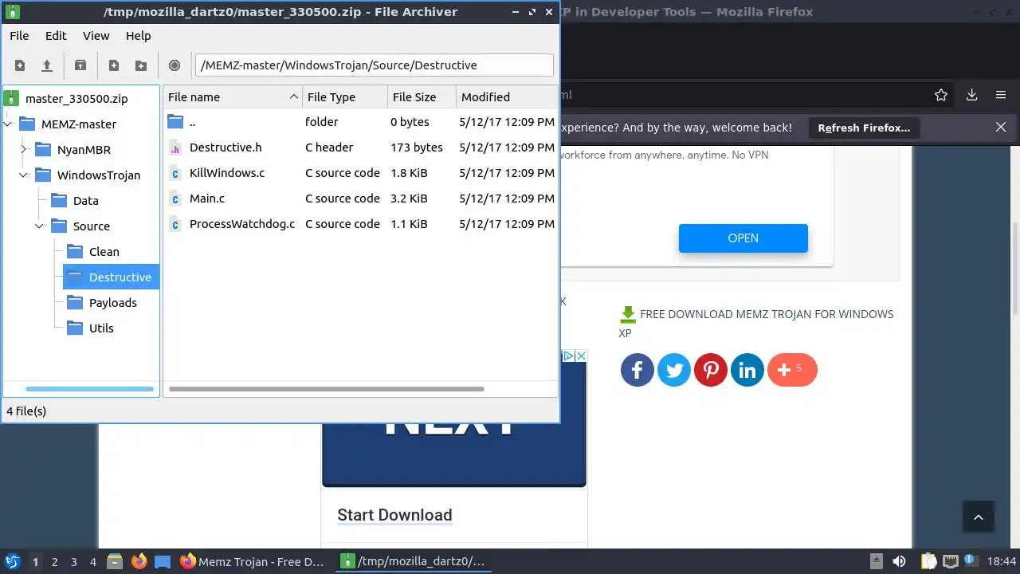Collapse the MEMZ-master tree node
The image size is (1020, 574).
pyautogui.click(x=7, y=124)
